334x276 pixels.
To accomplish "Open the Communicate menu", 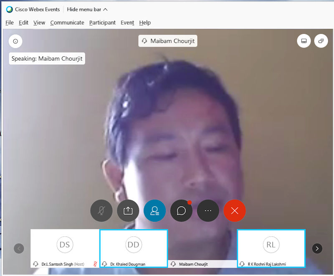I will pos(67,23).
